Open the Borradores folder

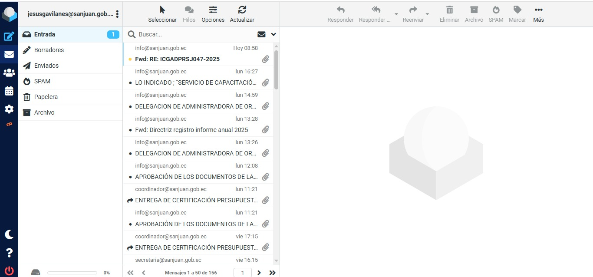click(49, 50)
